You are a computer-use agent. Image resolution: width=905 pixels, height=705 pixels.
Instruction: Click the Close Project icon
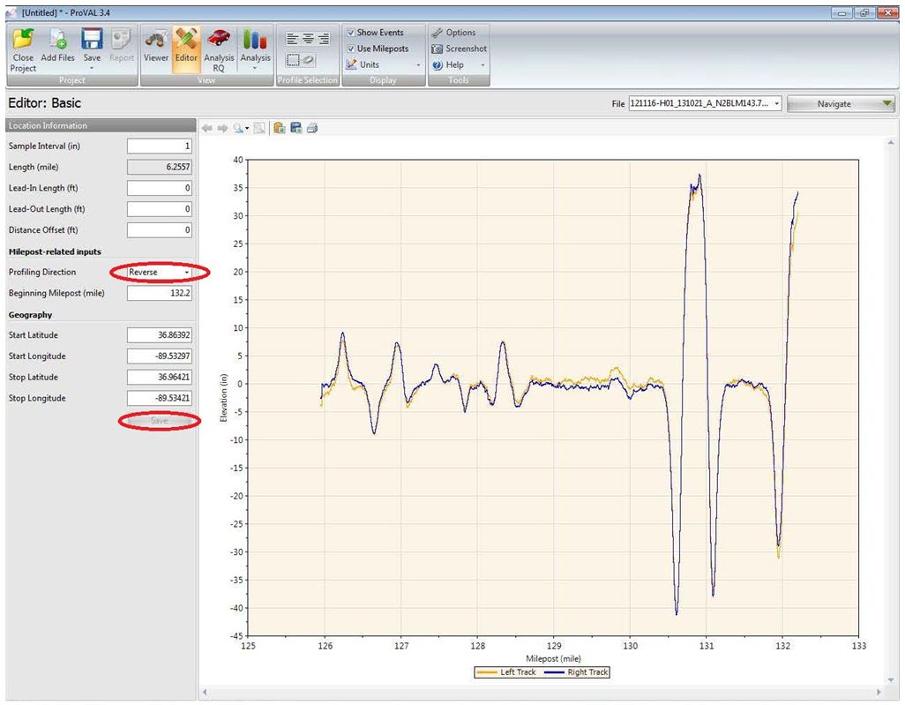23,39
